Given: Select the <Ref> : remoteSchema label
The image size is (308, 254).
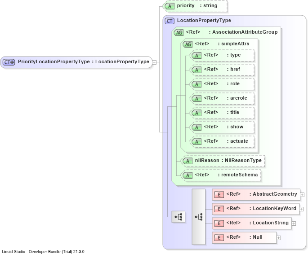Looking at the screenshot, I should coord(226,175).
